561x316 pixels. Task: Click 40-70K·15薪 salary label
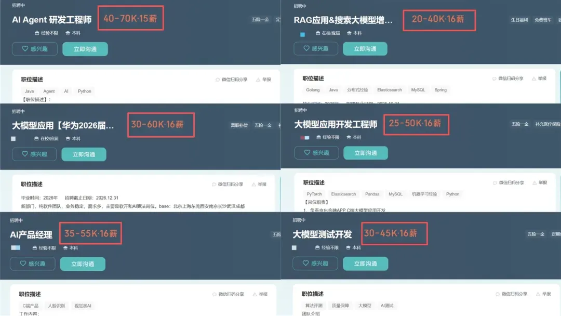[130, 18]
